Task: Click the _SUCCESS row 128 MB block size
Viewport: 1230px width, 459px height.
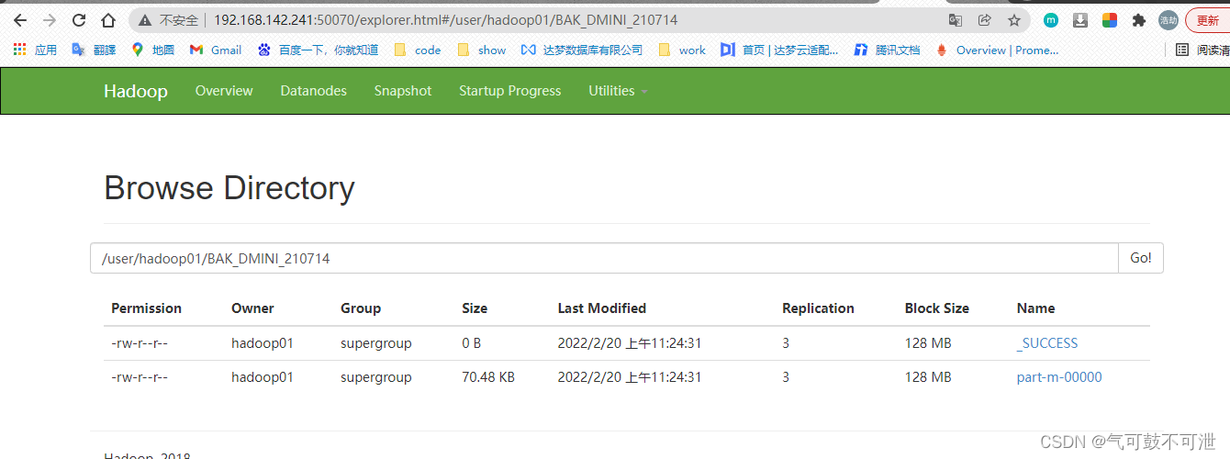Action: coord(928,343)
